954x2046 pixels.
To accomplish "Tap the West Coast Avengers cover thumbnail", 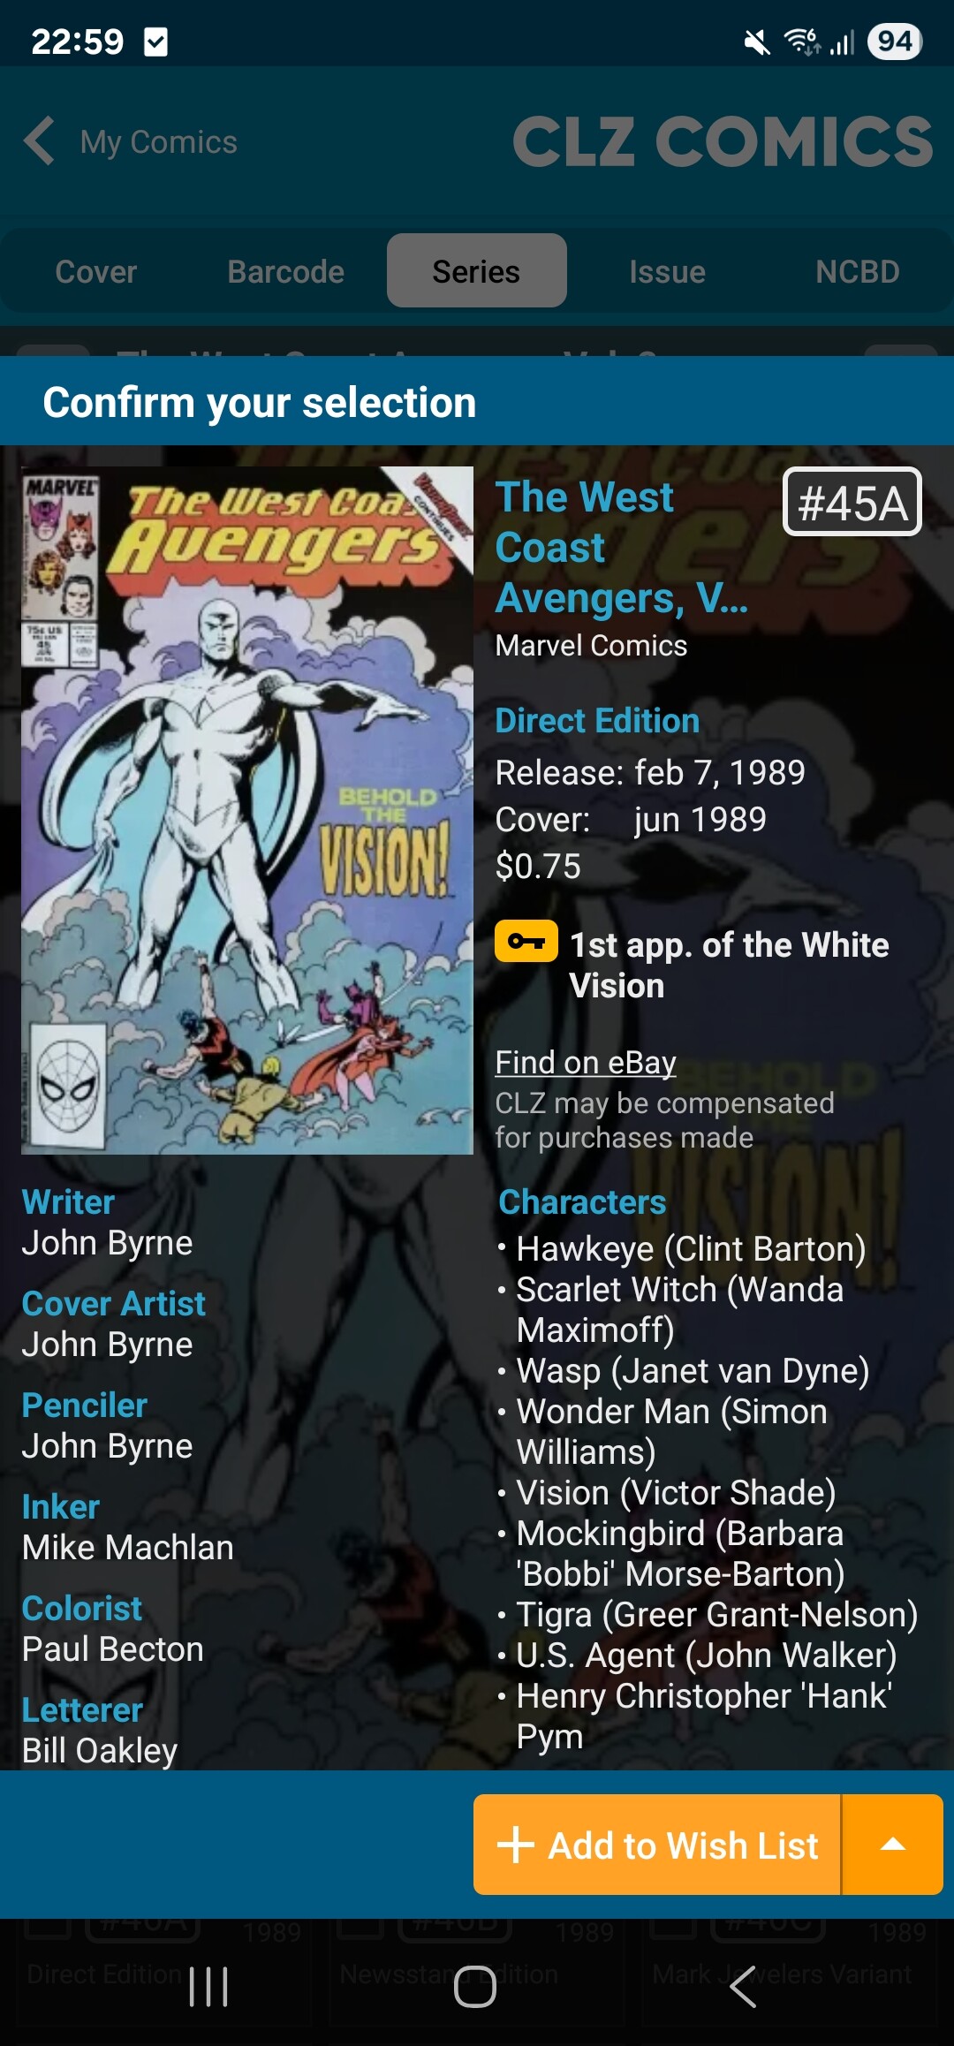I will pyautogui.click(x=247, y=810).
